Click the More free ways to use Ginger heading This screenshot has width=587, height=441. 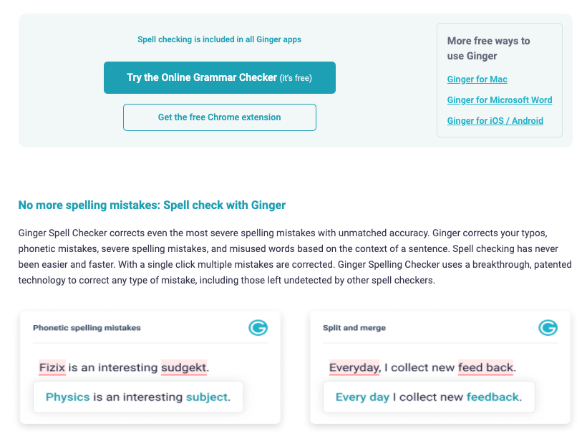488,48
